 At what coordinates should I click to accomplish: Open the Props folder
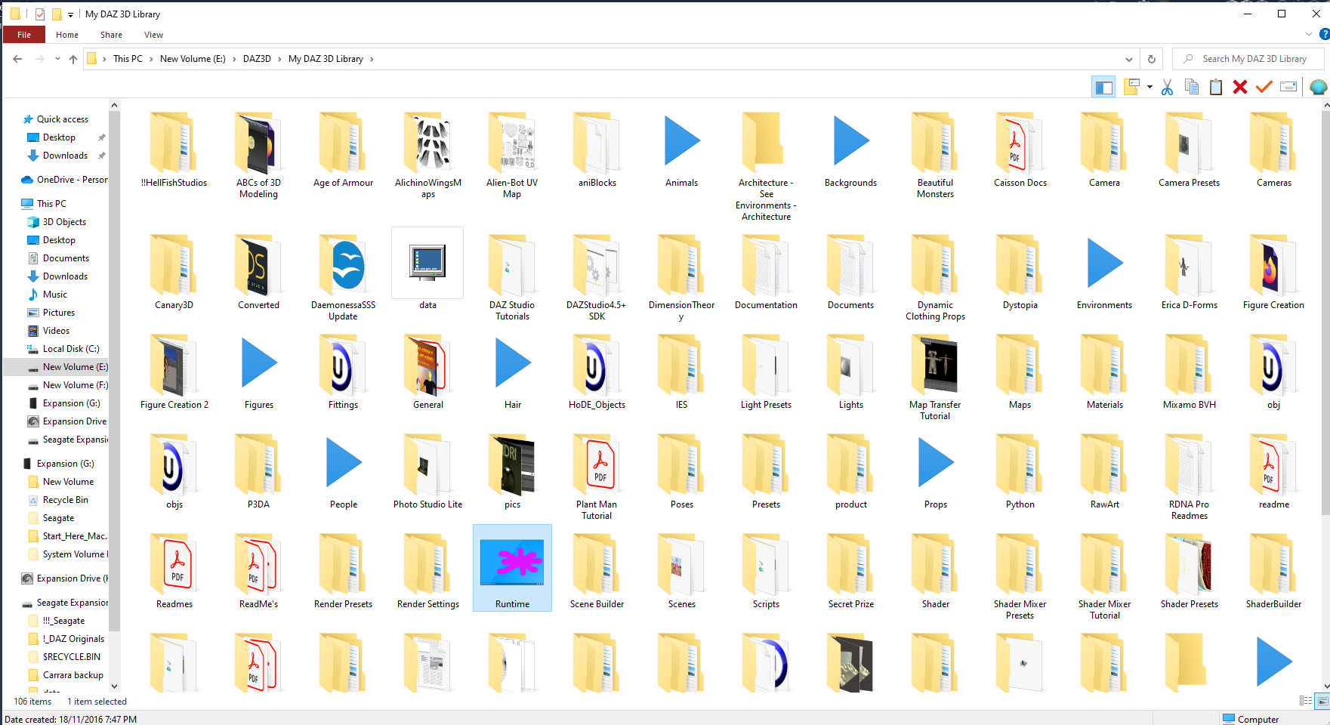click(x=936, y=472)
